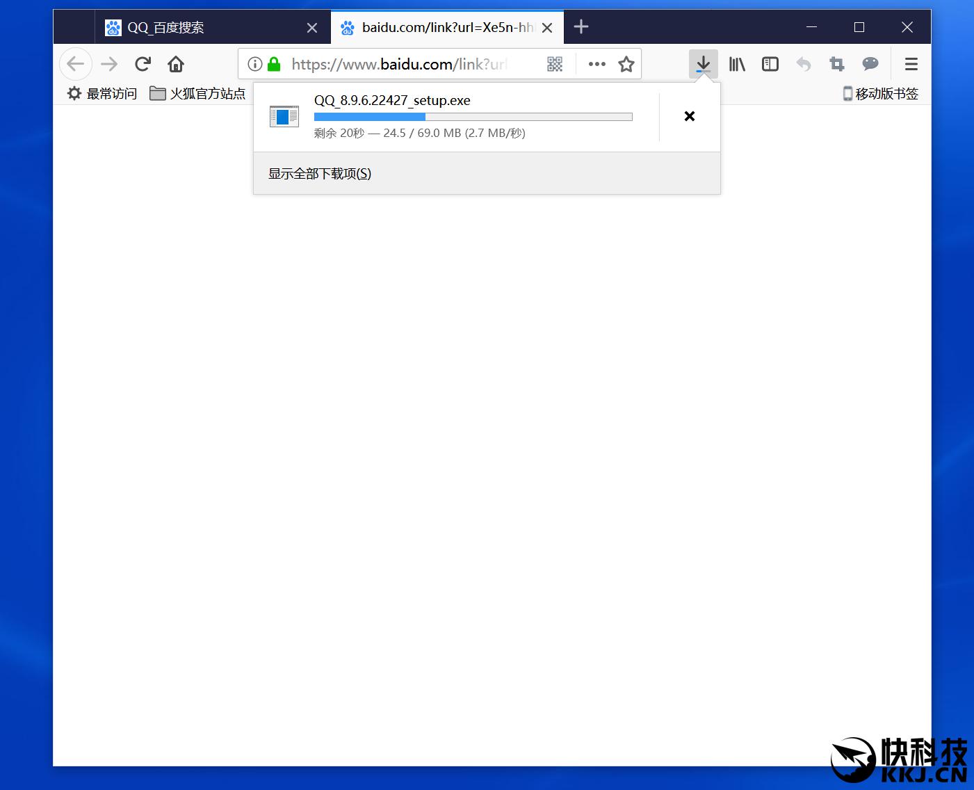Screen dimensions: 974x790
Task: Open the chat bubble toolbar icon
Action: [870, 64]
